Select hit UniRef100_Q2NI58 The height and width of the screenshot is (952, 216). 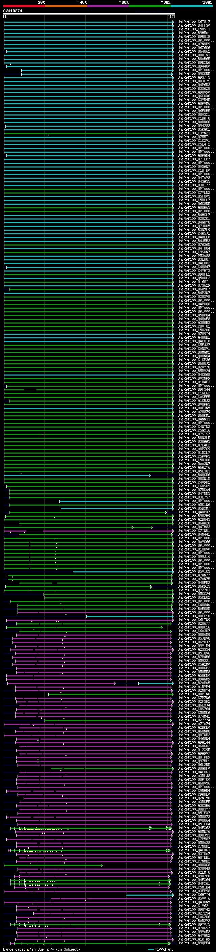coord(193,798)
